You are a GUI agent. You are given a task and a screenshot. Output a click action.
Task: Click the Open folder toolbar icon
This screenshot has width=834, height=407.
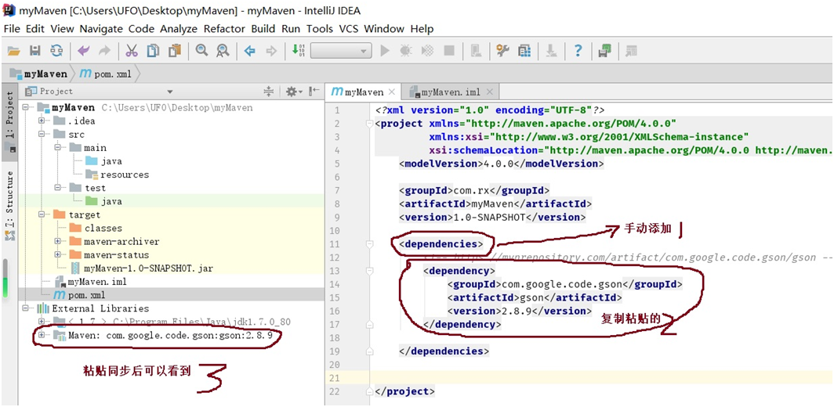point(14,51)
